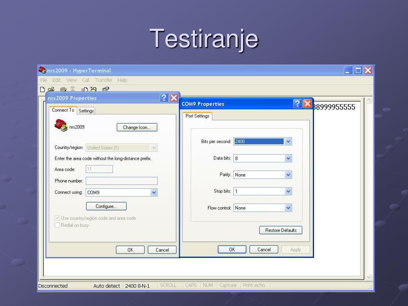Click the terminal scrollbar up arrow
Screen dimensions: 408x306
pyautogui.click(x=369, y=100)
